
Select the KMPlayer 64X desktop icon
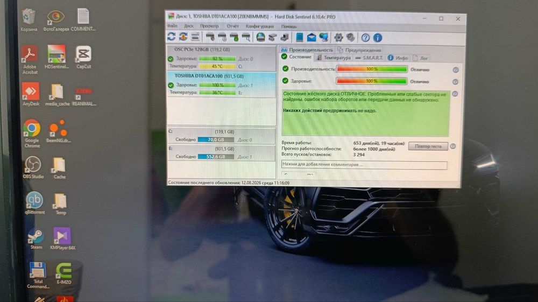click(x=62, y=238)
